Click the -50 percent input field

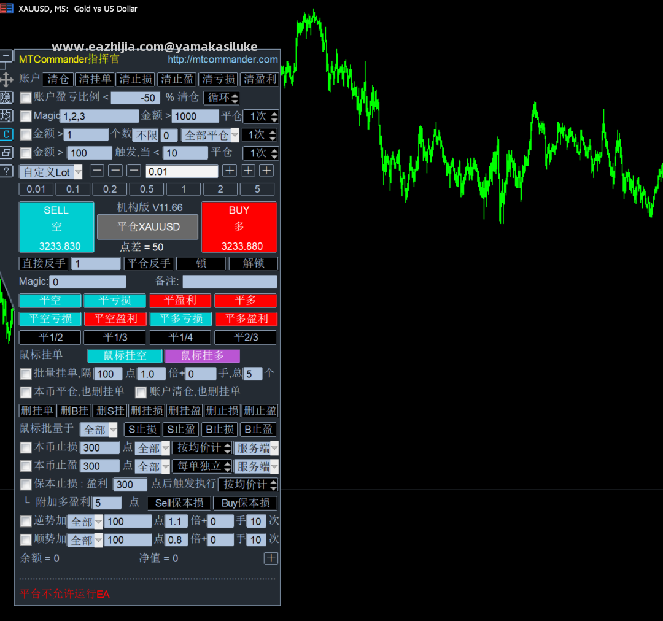(x=135, y=98)
